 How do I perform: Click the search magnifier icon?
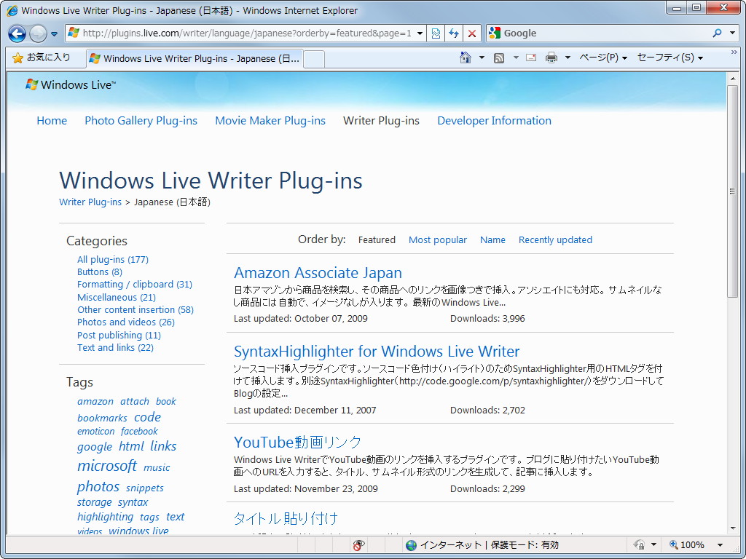pos(718,33)
